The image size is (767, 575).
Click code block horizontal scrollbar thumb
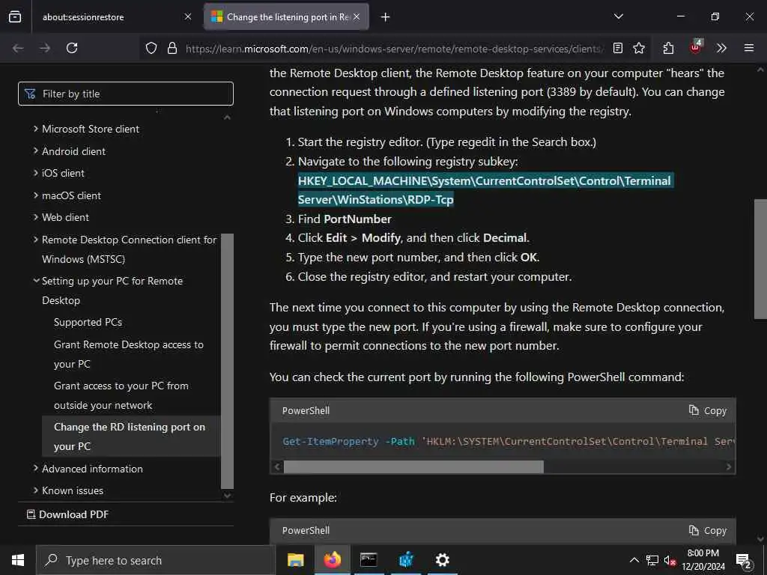[413, 467]
